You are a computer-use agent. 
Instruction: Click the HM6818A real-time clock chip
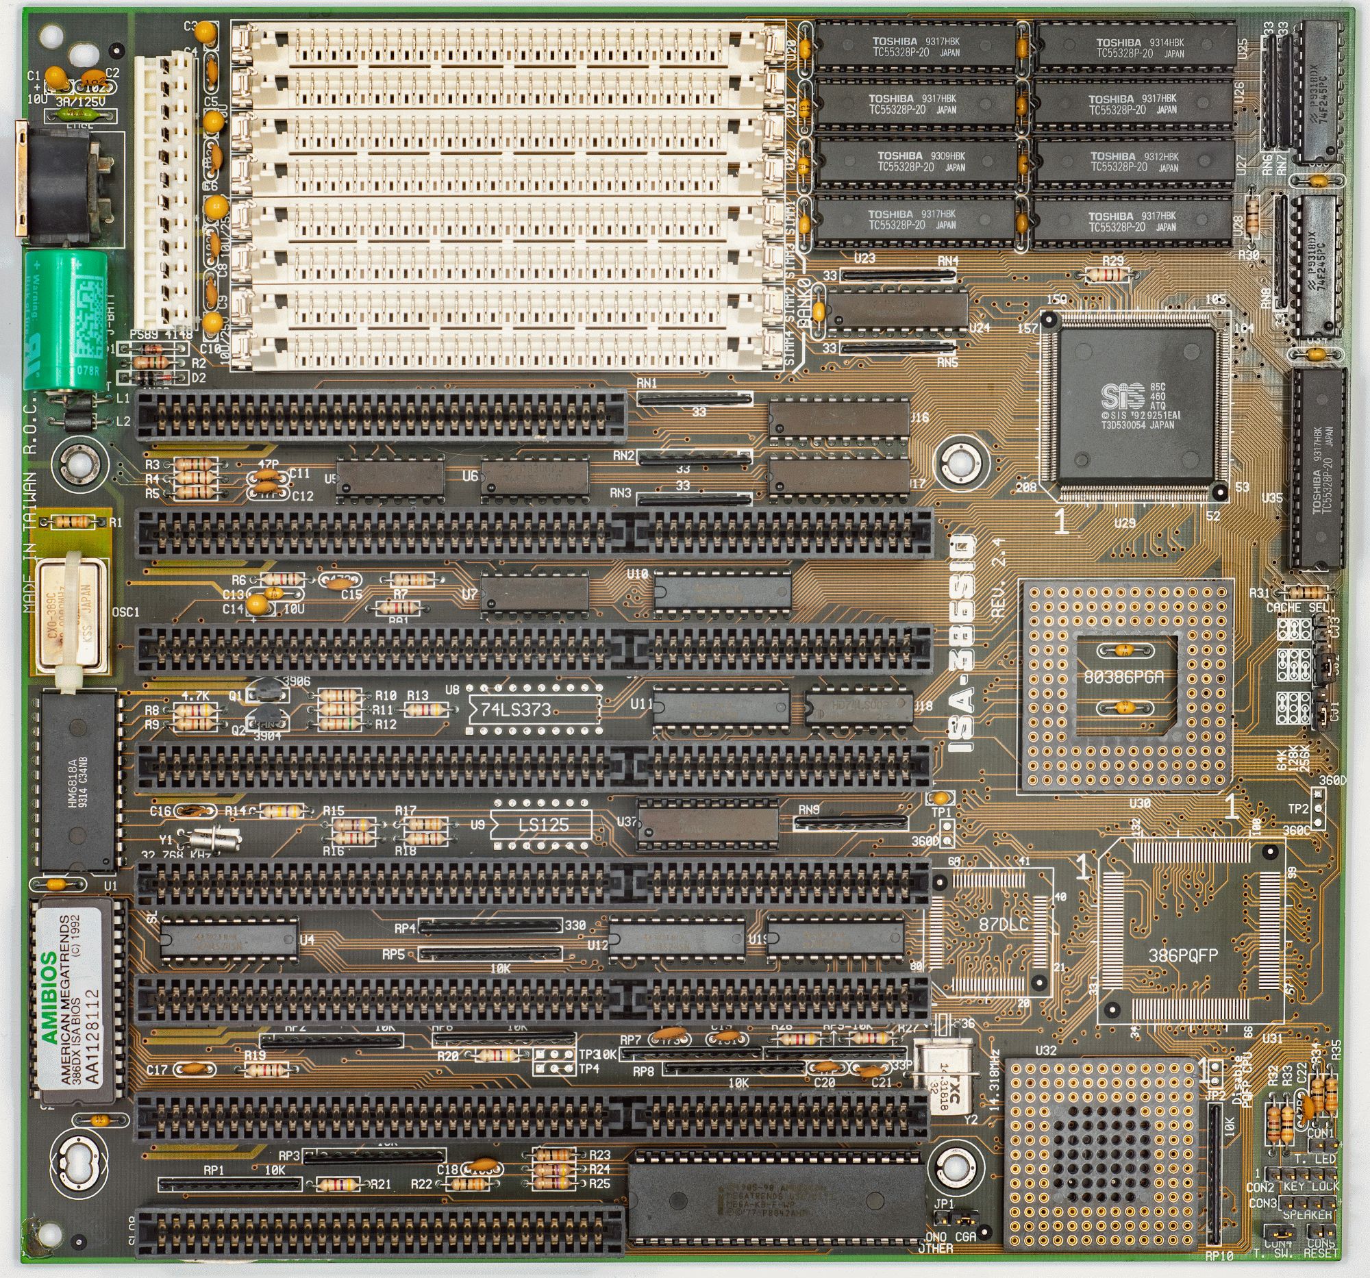[x=78, y=781]
